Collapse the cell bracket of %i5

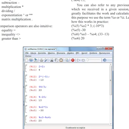pos(26,109)
